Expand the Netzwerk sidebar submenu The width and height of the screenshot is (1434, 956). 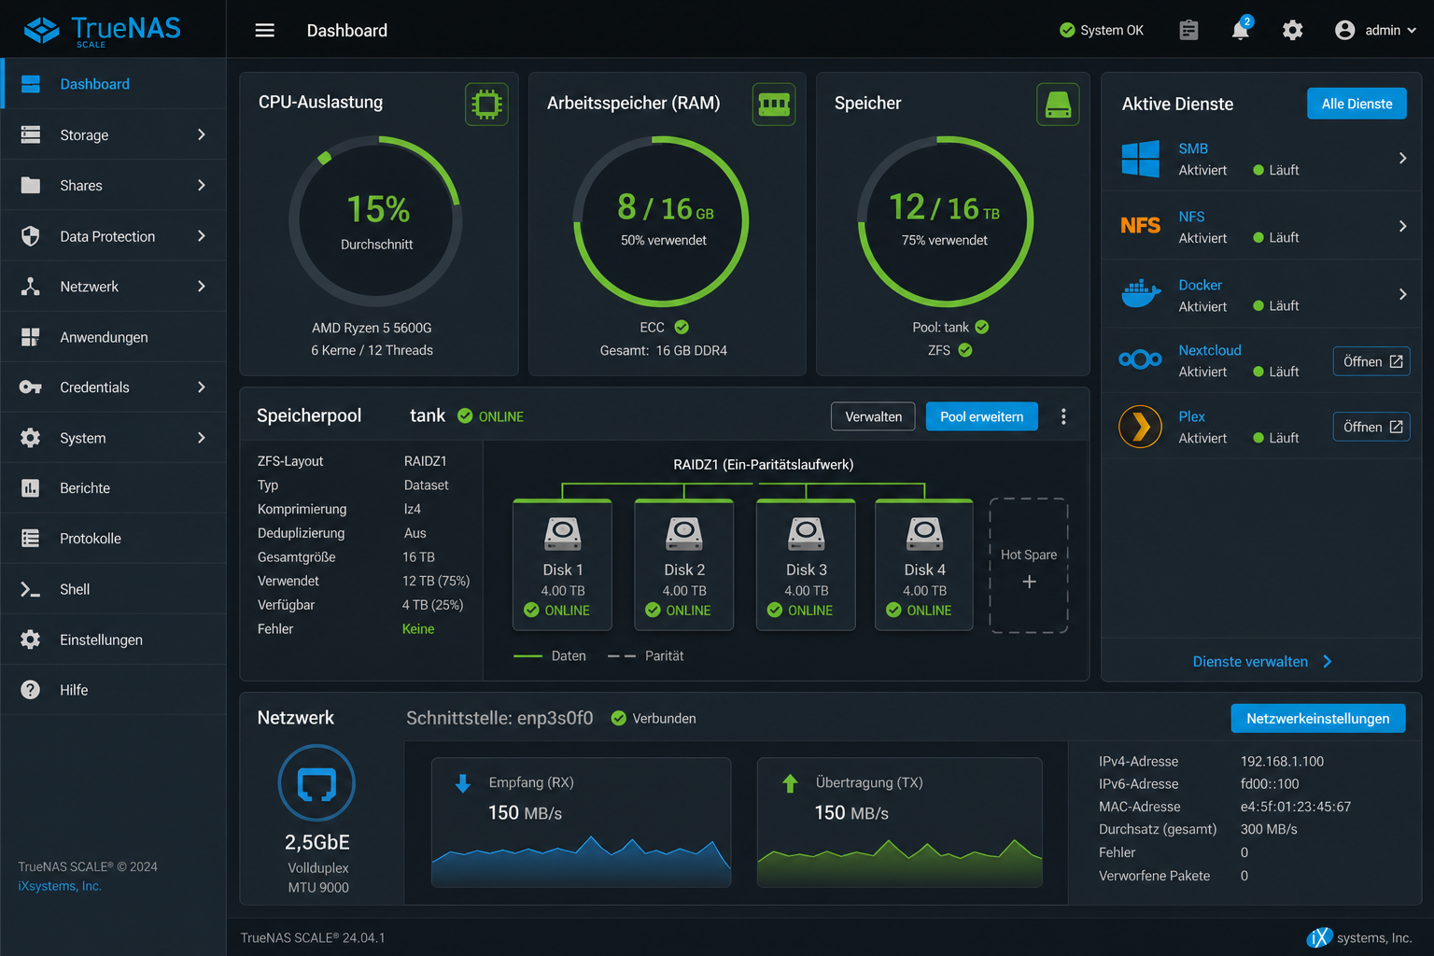[x=202, y=287]
